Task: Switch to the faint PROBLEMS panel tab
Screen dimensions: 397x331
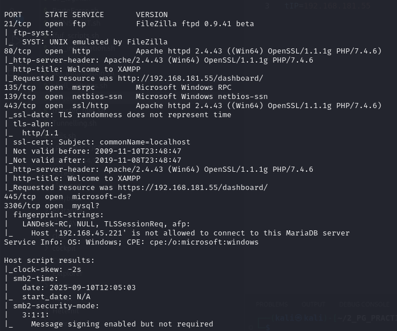Action: 272,304
